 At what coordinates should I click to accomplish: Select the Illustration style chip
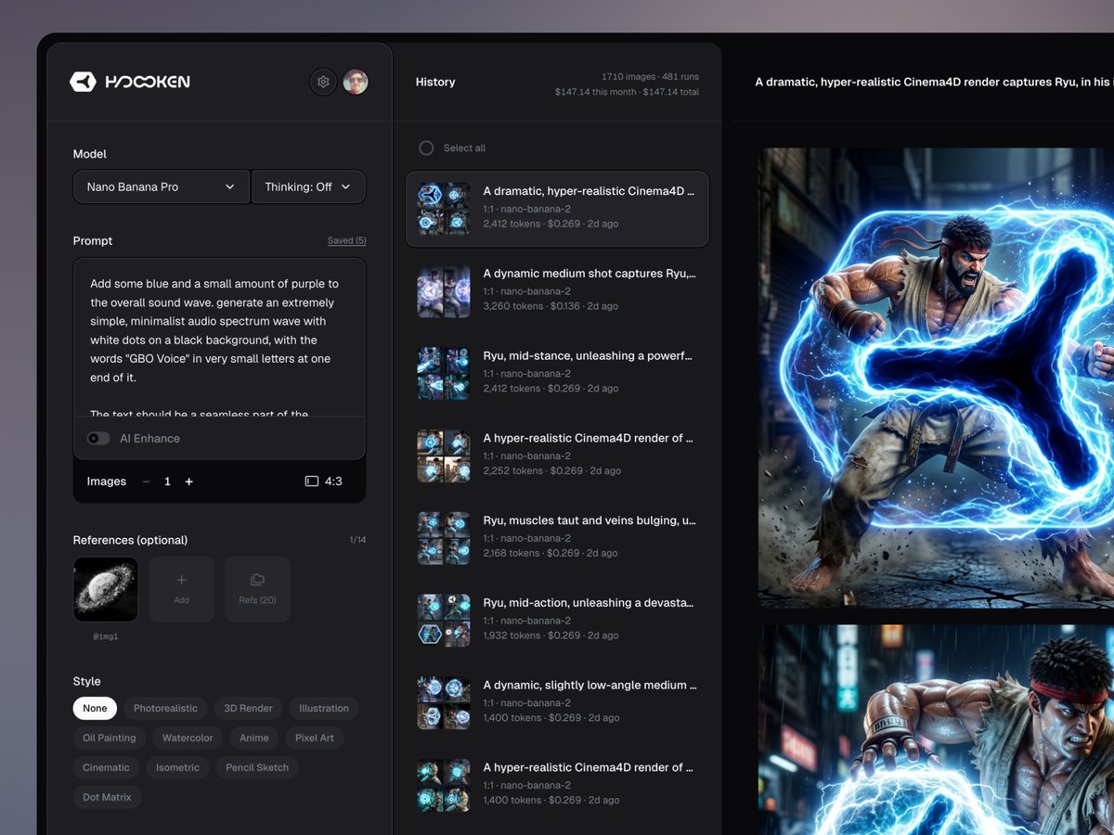pos(324,708)
